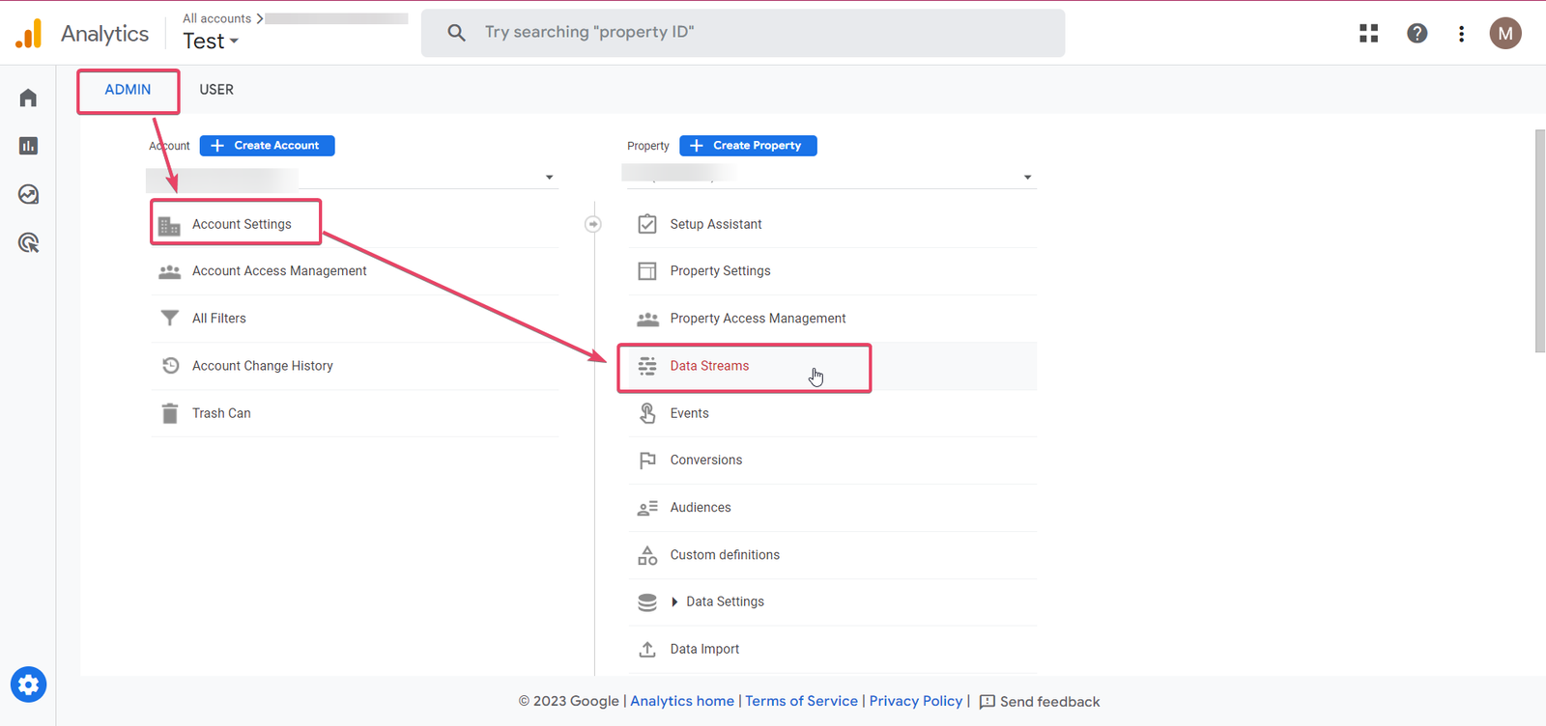Click the vertical scrollbar on the right

click(1539, 241)
